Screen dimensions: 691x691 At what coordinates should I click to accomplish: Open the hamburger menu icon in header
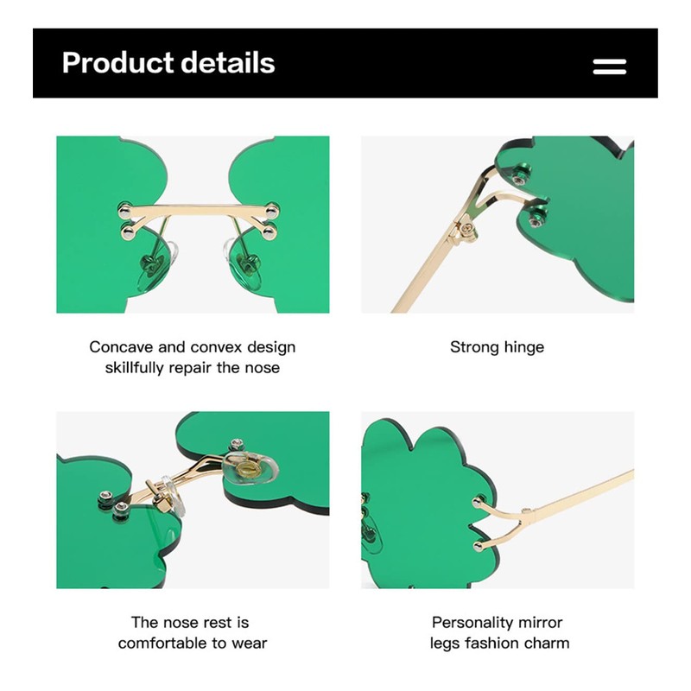tap(609, 67)
